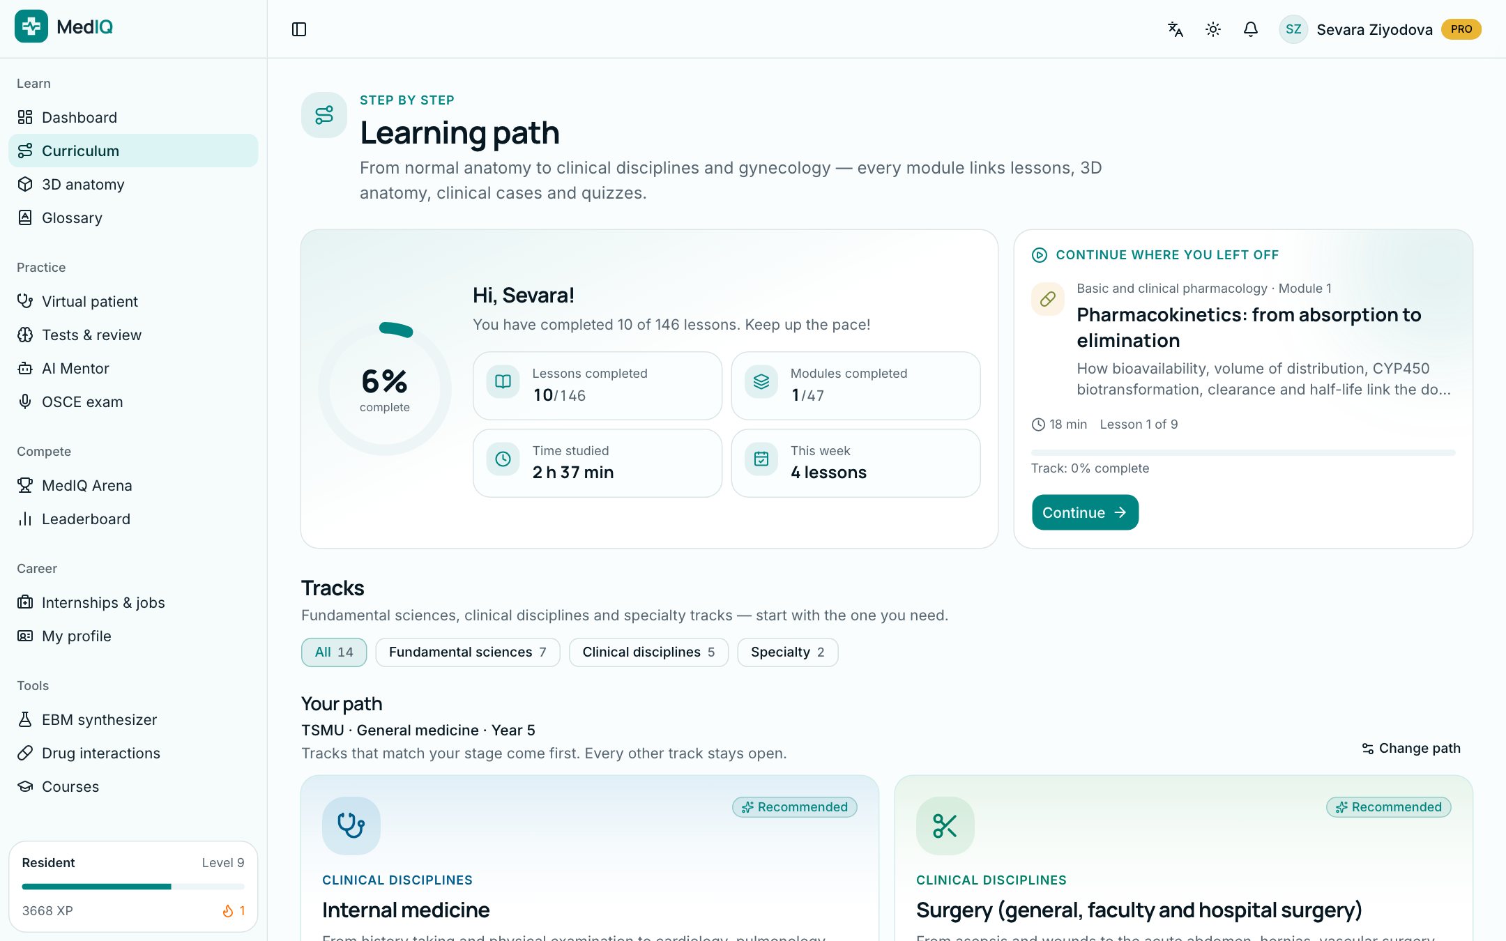1506x941 pixels.
Task: Click the Virtual patient stethoscope icon
Action: (25, 301)
